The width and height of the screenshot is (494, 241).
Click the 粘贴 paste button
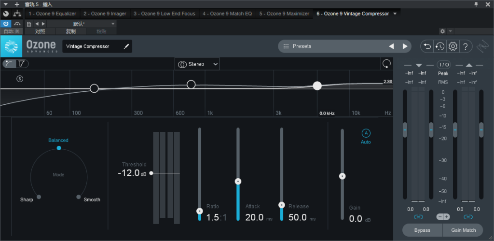pos(101,31)
